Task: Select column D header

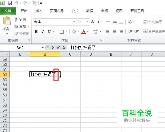Action: (x=91, y=54)
